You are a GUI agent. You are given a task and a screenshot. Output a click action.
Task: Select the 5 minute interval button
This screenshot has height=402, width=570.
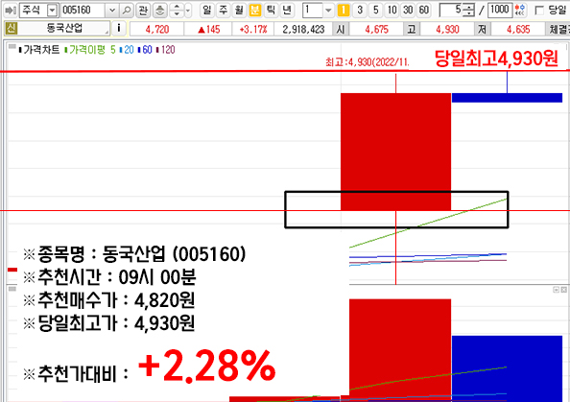[375, 11]
